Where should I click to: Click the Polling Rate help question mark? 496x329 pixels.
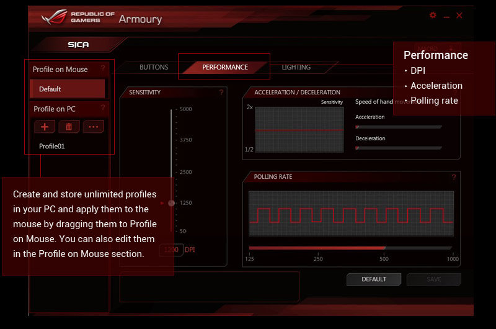[454, 177]
